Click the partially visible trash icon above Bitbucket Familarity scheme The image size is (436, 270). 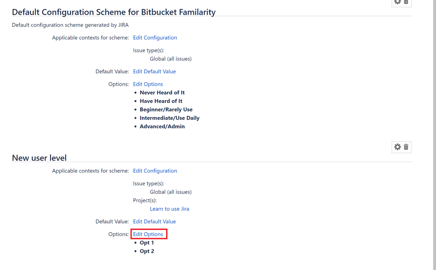[406, 2]
